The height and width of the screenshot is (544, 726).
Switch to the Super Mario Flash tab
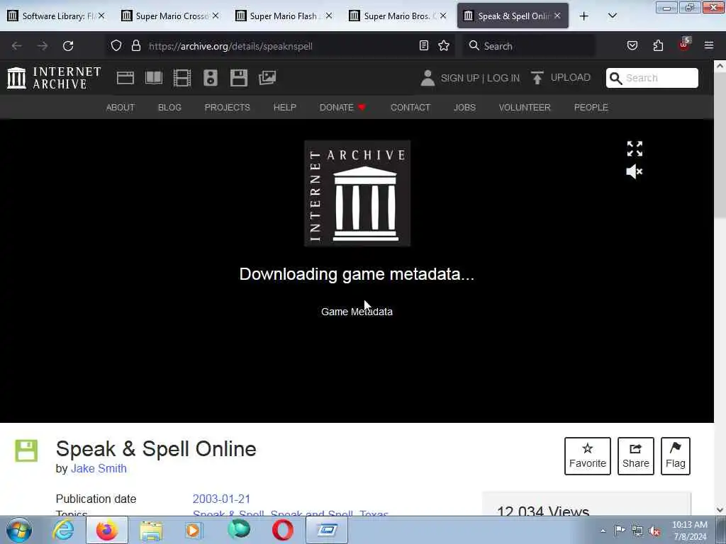click(283, 16)
